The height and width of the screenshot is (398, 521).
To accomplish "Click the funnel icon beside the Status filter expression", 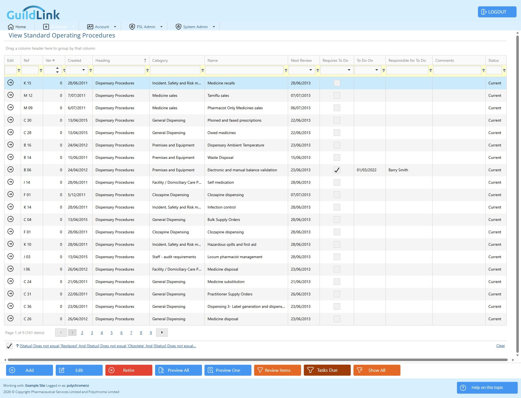I will pos(17,346).
